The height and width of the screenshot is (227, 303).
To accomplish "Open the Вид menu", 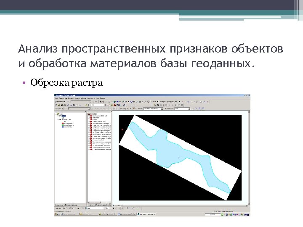I will point(66,98).
